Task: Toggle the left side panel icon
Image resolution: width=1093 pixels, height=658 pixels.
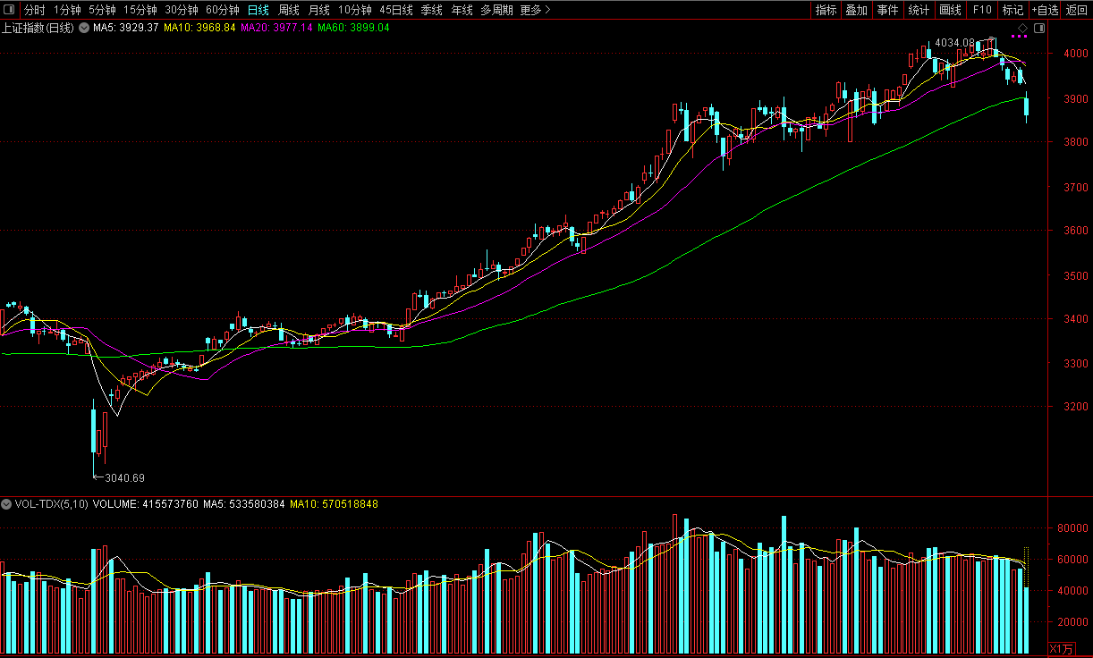Action: pyautogui.click(x=9, y=10)
